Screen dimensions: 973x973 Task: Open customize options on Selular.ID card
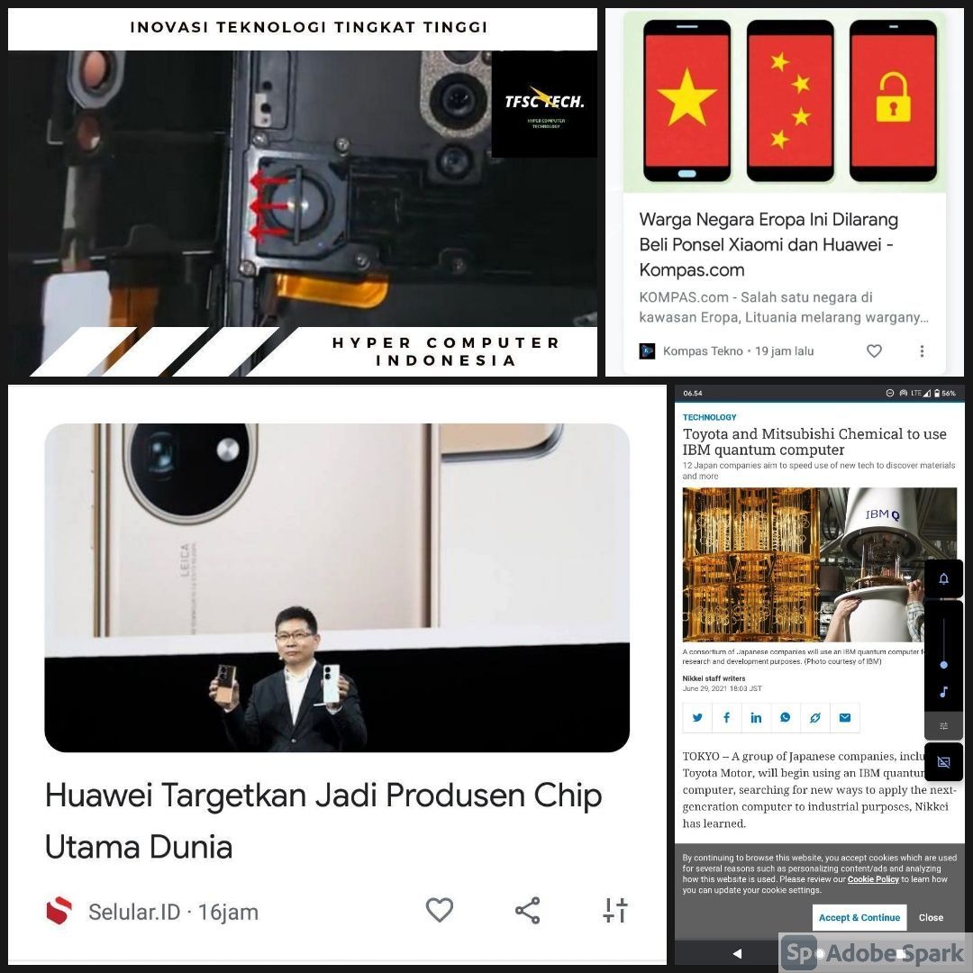click(615, 910)
